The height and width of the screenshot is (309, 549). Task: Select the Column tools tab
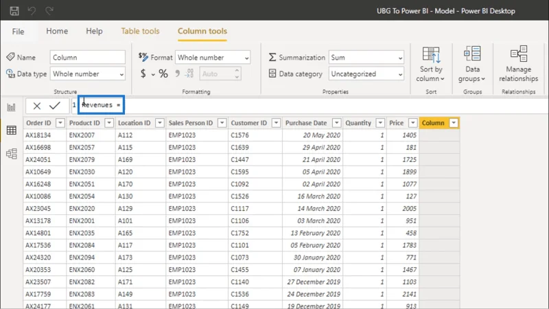(x=202, y=31)
